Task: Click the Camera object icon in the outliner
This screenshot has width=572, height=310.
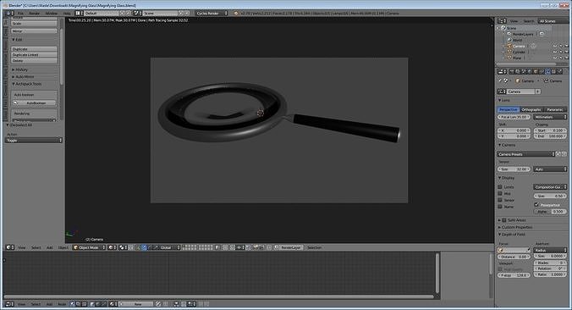Action: (x=509, y=46)
